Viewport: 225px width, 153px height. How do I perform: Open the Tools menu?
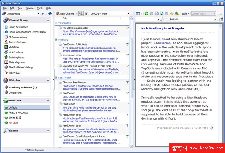(40, 8)
